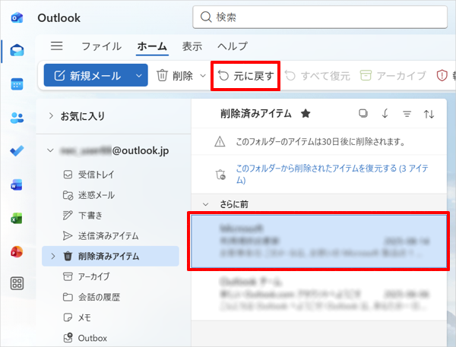Expand the お気に入り section

[51, 115]
